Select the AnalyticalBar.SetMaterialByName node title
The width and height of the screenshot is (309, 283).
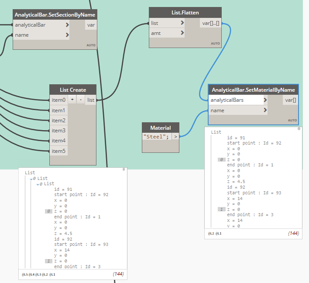253,90
